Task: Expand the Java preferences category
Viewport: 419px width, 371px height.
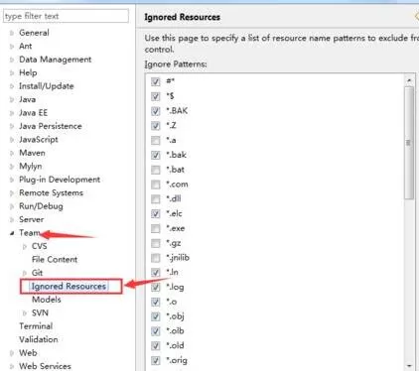Action: click(27, 99)
